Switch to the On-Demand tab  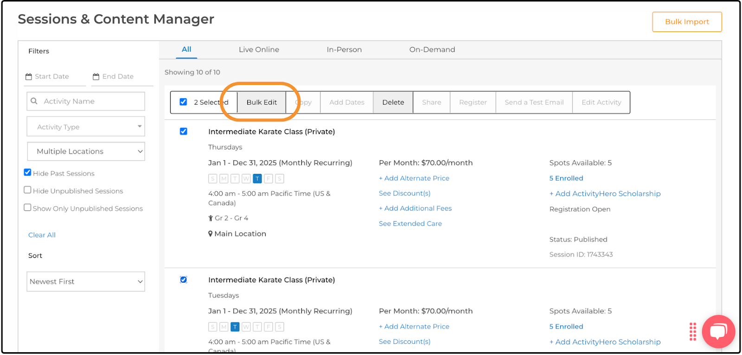(x=432, y=50)
